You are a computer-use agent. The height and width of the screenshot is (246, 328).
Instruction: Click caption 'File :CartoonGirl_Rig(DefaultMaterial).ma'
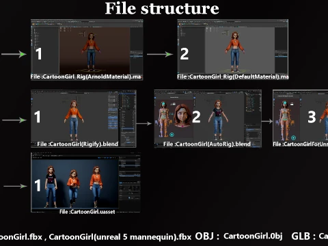(233, 77)
